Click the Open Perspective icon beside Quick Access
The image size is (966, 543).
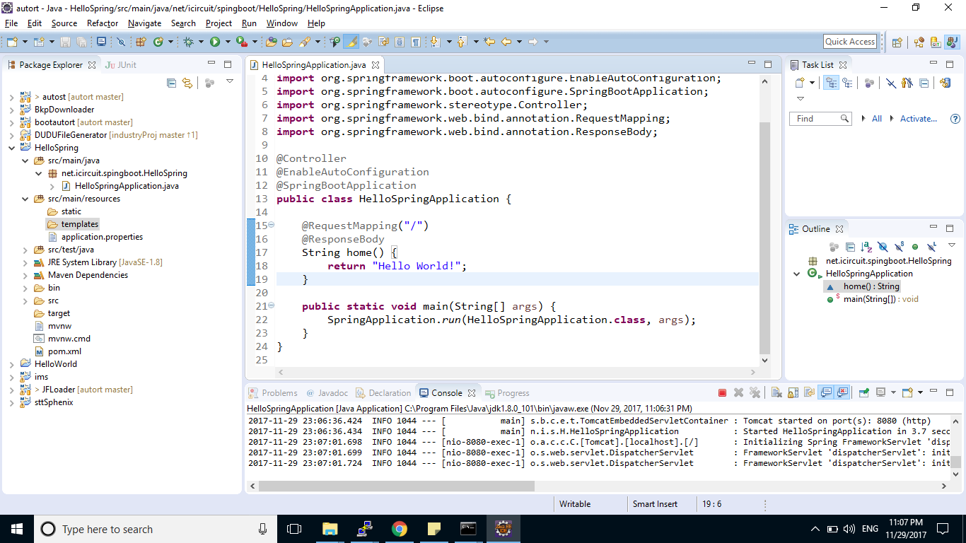click(897, 42)
